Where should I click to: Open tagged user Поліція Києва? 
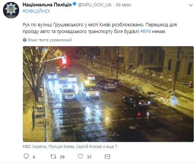click(x=61, y=146)
